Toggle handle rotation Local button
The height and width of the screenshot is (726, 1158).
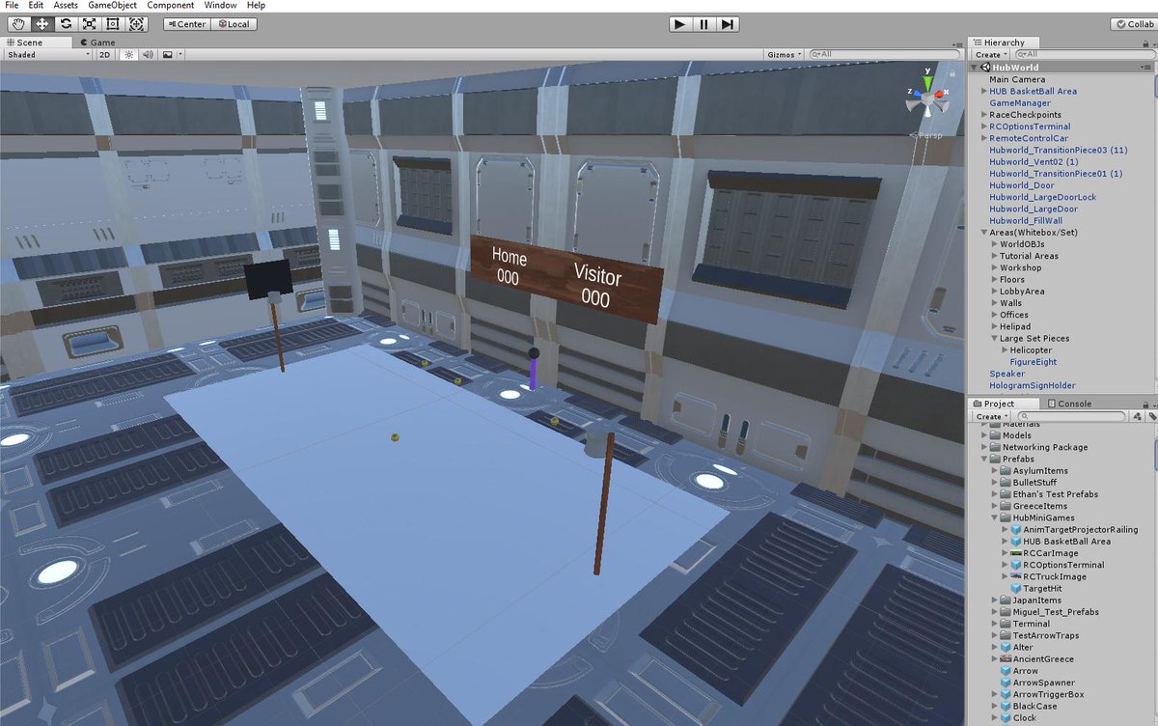tap(234, 24)
